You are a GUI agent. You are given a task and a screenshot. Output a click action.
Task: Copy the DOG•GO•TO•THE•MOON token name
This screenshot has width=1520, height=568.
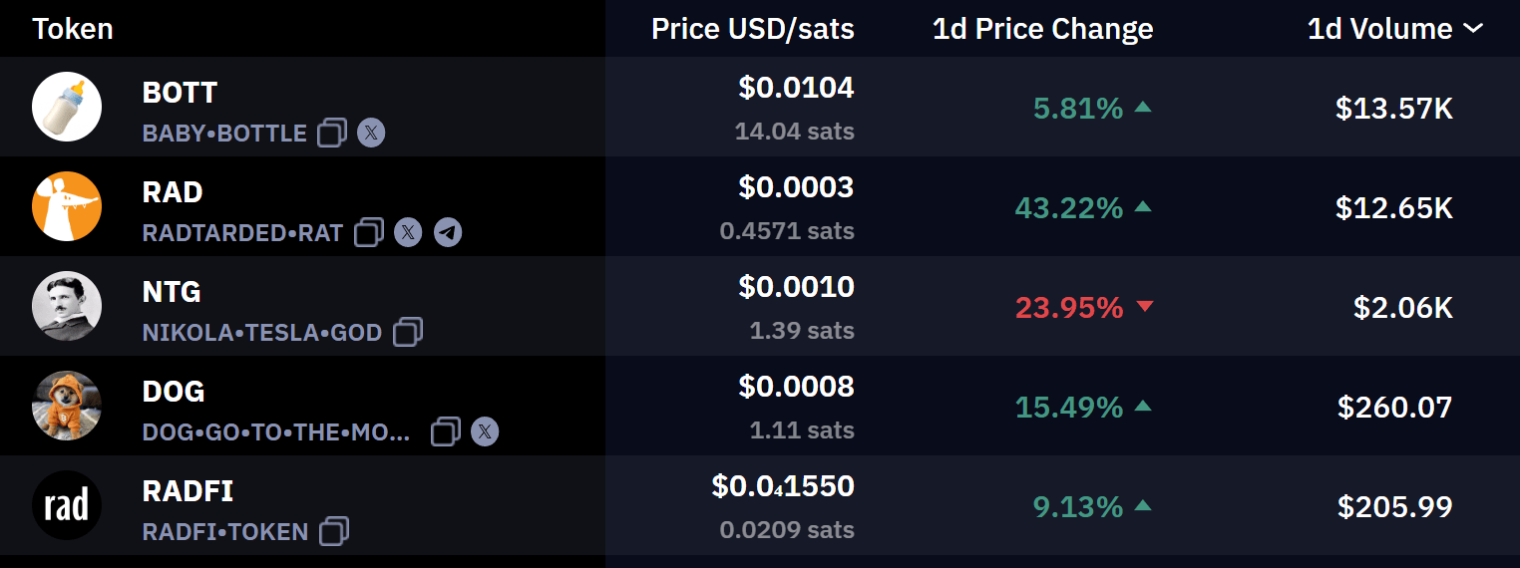tap(446, 431)
